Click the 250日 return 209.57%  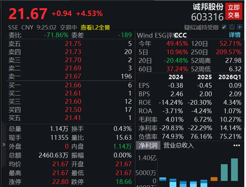pyautogui.click(x=229, y=52)
